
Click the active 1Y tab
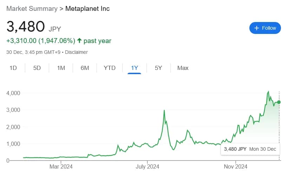[x=134, y=68]
